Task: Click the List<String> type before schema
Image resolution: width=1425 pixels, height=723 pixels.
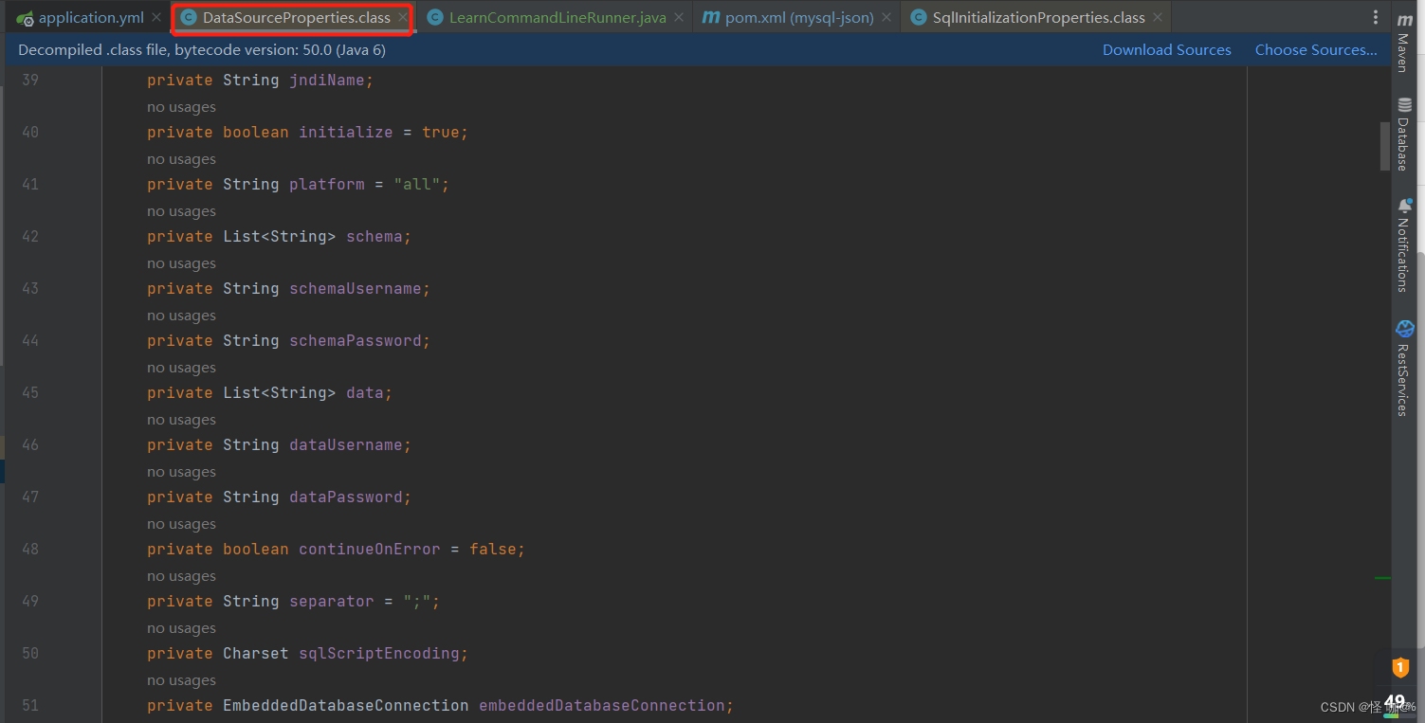Action: (x=280, y=237)
